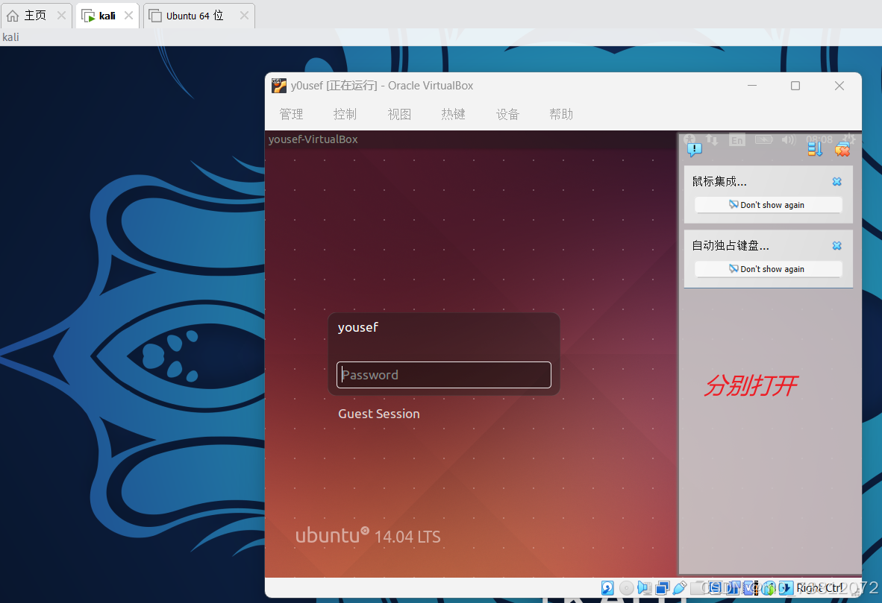Click the VirtualBox window title icon

[279, 86]
